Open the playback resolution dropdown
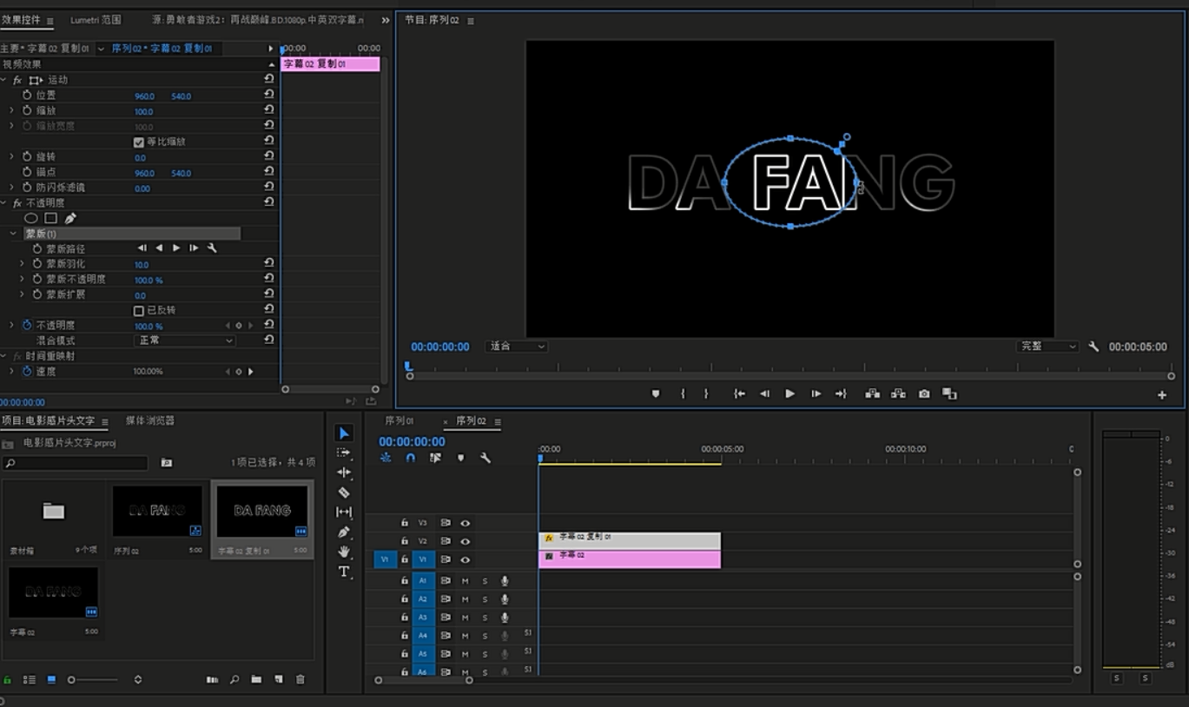 [x=1047, y=347]
